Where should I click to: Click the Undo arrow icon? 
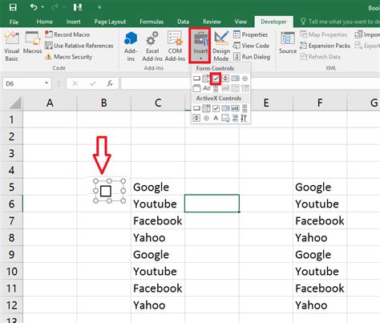34,7
